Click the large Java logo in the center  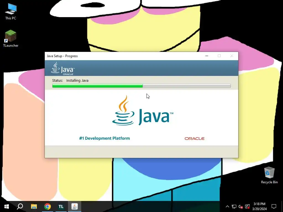click(x=143, y=110)
